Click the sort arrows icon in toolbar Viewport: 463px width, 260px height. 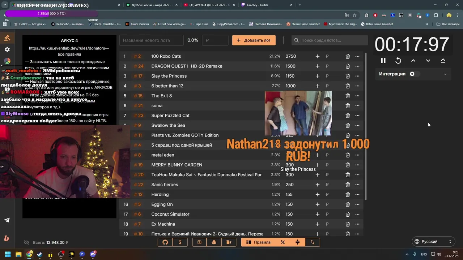[313, 242]
